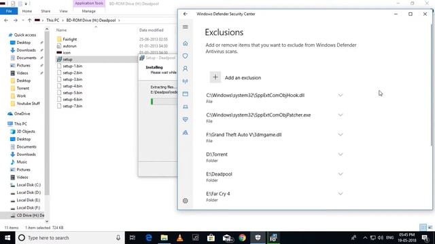This screenshot has height=244, width=435.
Task: Switch Explorer to details view icon
Action: pyautogui.click(x=423, y=228)
